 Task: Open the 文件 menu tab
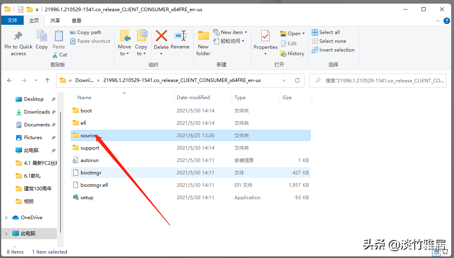(x=12, y=20)
